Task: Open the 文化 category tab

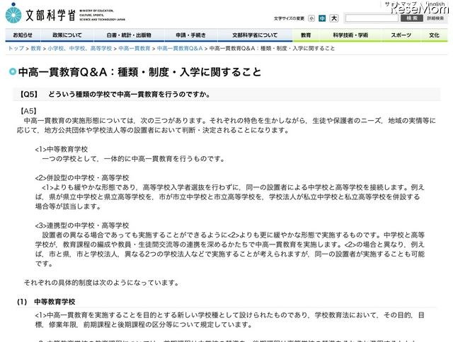Action: pos(434,35)
